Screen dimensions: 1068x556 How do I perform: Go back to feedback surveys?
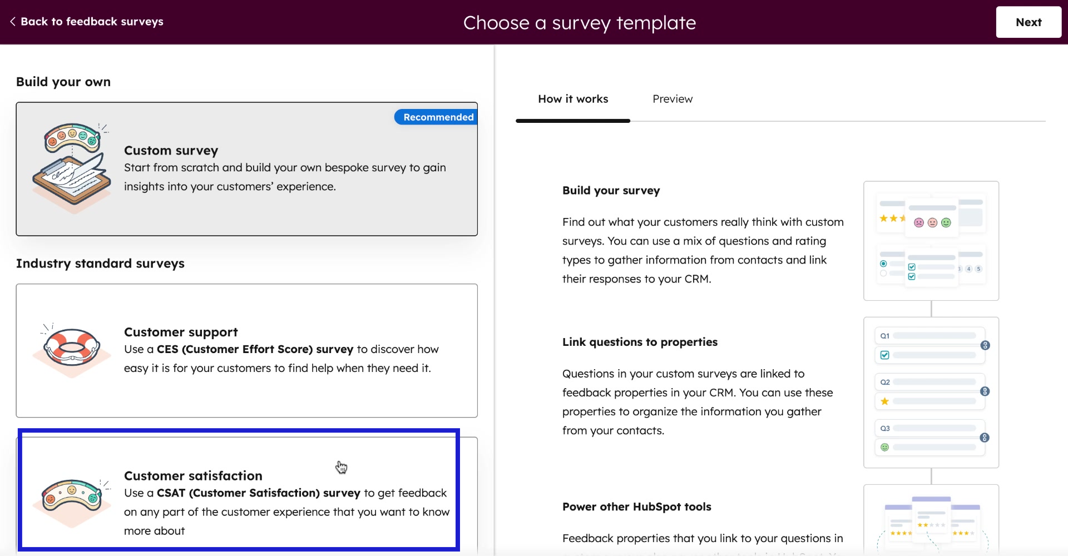coord(92,22)
